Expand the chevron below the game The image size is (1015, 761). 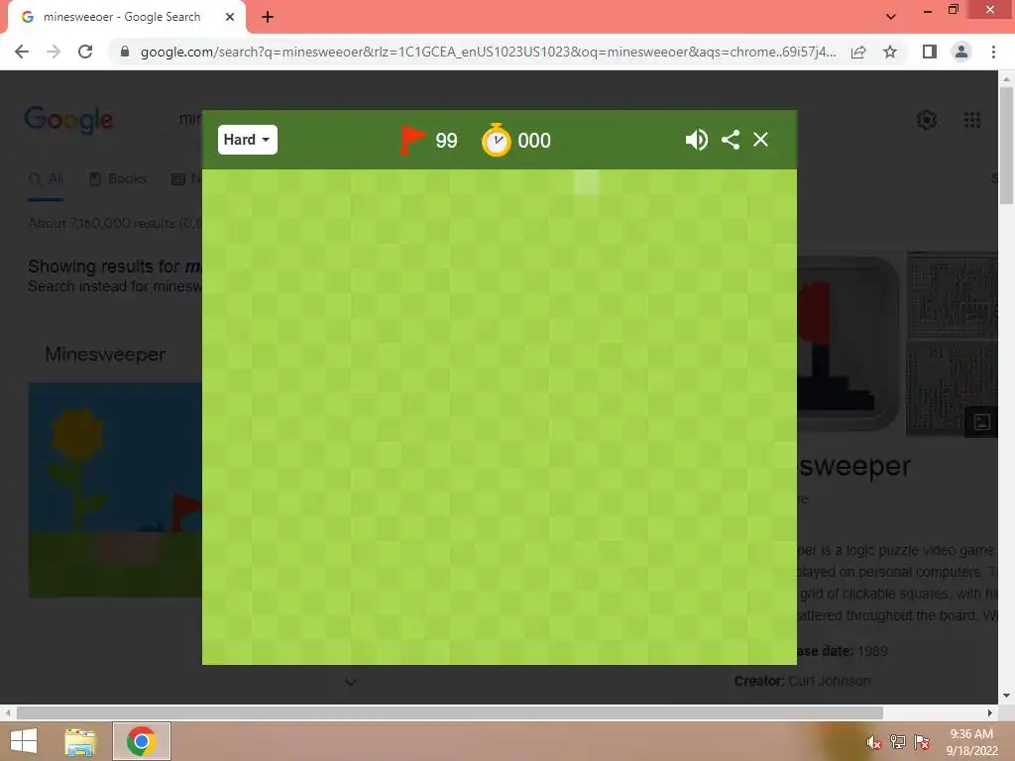point(351,682)
